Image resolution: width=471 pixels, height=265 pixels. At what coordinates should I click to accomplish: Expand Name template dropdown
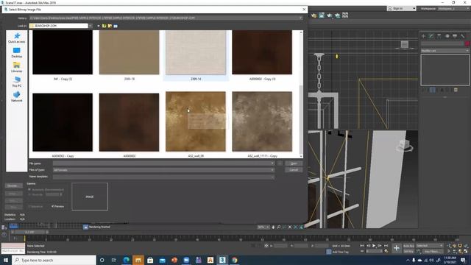click(x=272, y=177)
